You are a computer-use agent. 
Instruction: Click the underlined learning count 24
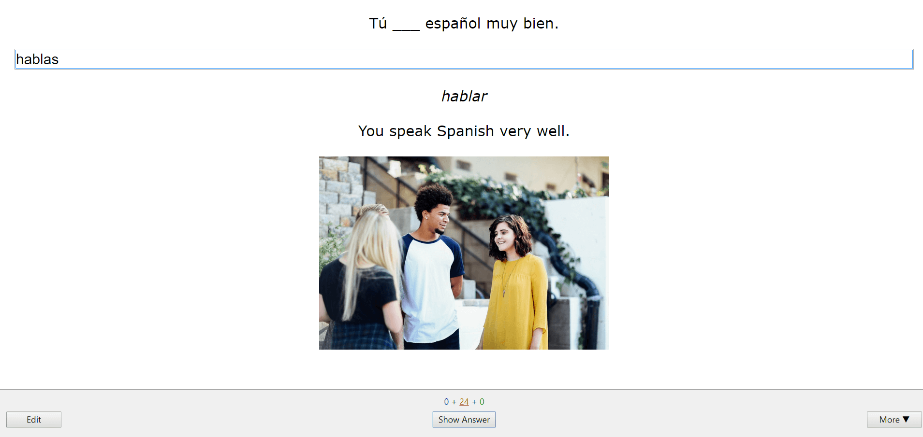click(464, 402)
